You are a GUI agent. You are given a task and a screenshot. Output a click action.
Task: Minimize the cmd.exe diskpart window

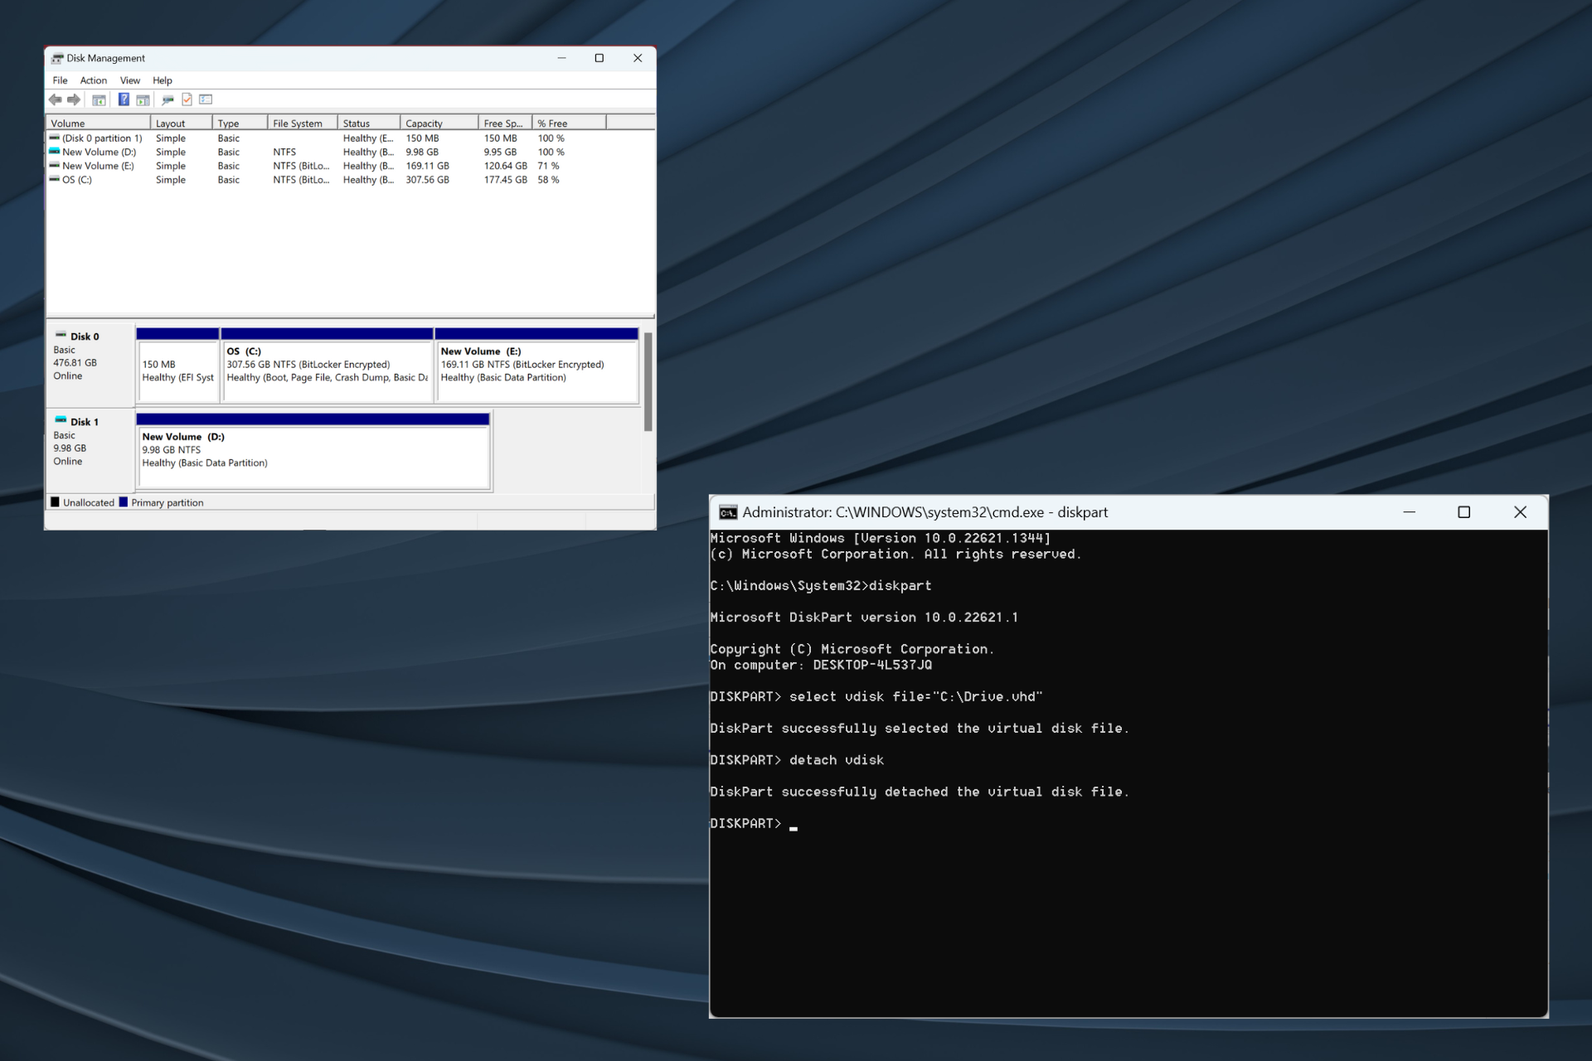[x=1409, y=512]
